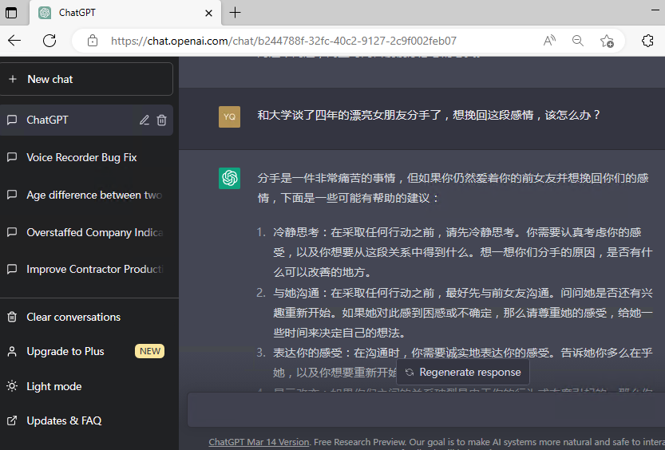Click the list item starting with 与她沟通
665x450 pixels.
pos(463,313)
